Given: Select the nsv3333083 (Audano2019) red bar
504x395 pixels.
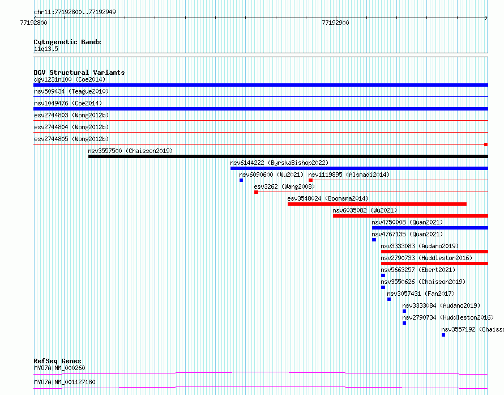Looking at the screenshot, I should (x=434, y=252).
